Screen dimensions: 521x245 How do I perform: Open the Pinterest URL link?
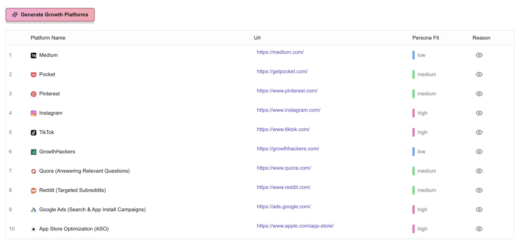[287, 91]
